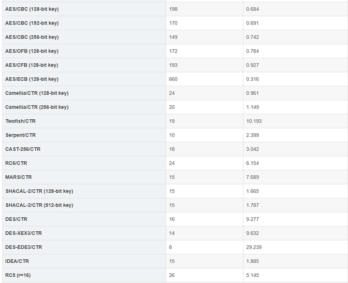
Task: Click the Serpent/CTR row label
Action: 20,135
